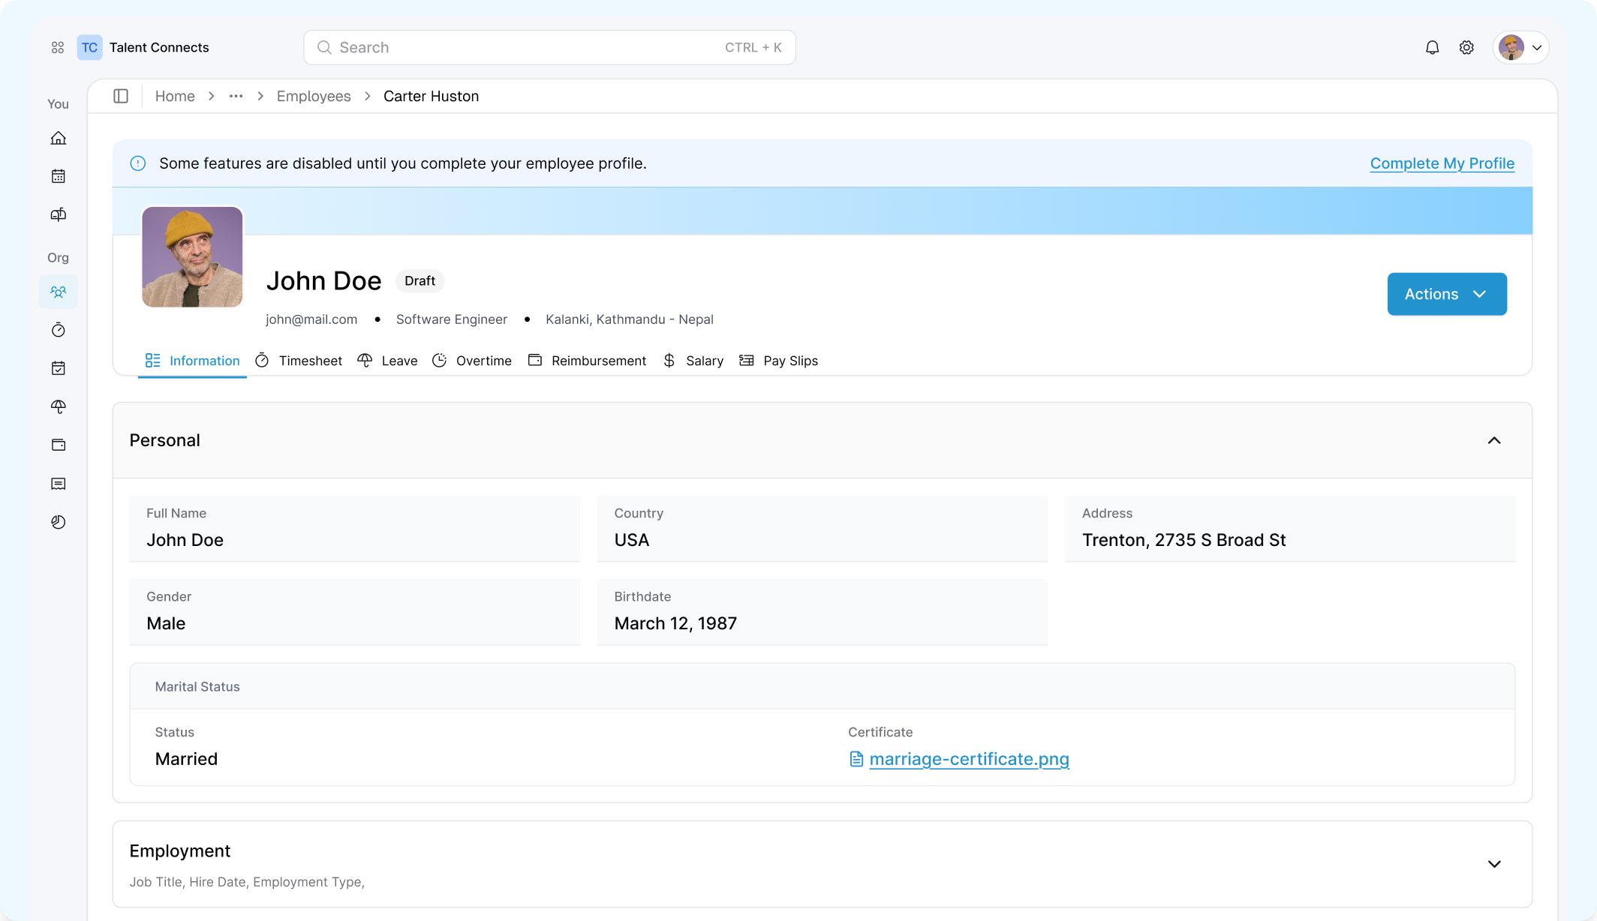The height and width of the screenshot is (921, 1597).
Task: Click the TC Talent Connects logo
Action: 143,47
